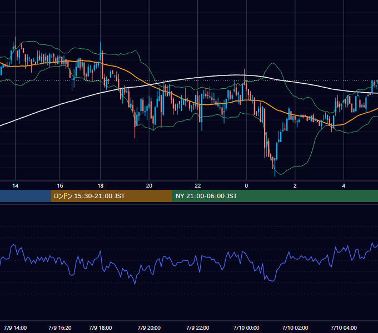Image resolution: width=378 pixels, height=333 pixels.
Task: Click the 22 hour axis label
Action: click(198, 186)
